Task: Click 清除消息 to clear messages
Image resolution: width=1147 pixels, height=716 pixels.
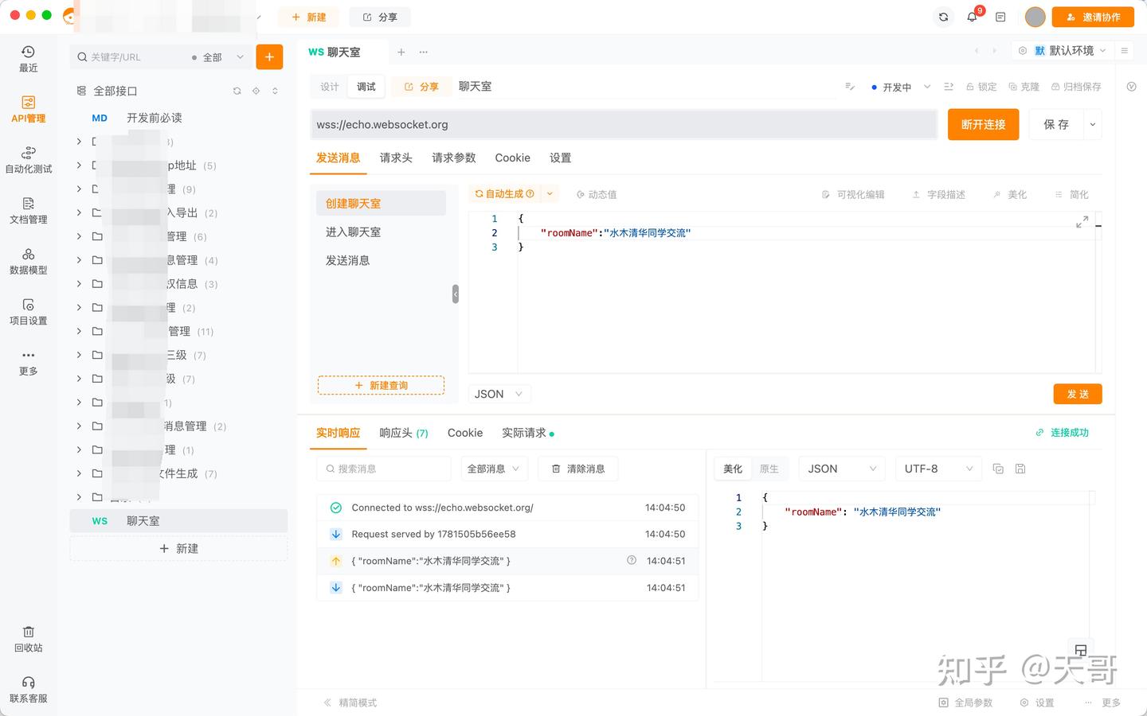Action: tap(578, 469)
